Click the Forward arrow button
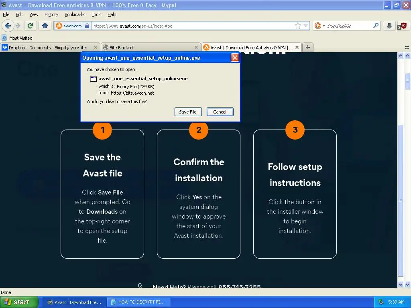Viewport: 411px width, 308px height. pos(18,26)
